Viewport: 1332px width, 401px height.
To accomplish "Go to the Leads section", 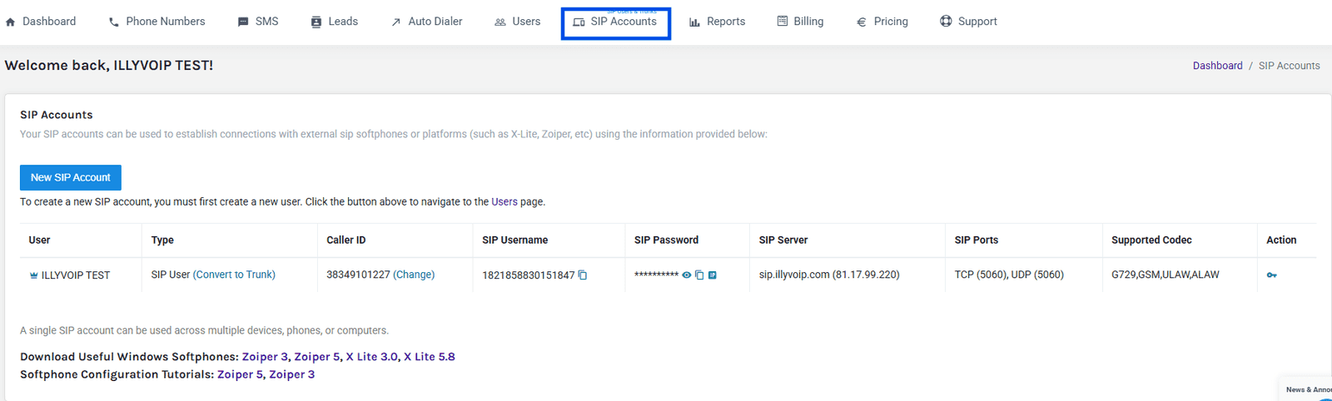I will 334,22.
